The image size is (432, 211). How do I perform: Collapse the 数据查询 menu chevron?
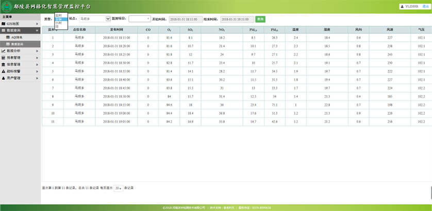[x=37, y=30]
